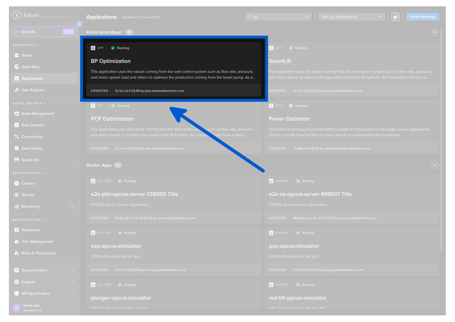Collapse the Docker Apps section chevron
455x322 pixels.
click(x=434, y=165)
